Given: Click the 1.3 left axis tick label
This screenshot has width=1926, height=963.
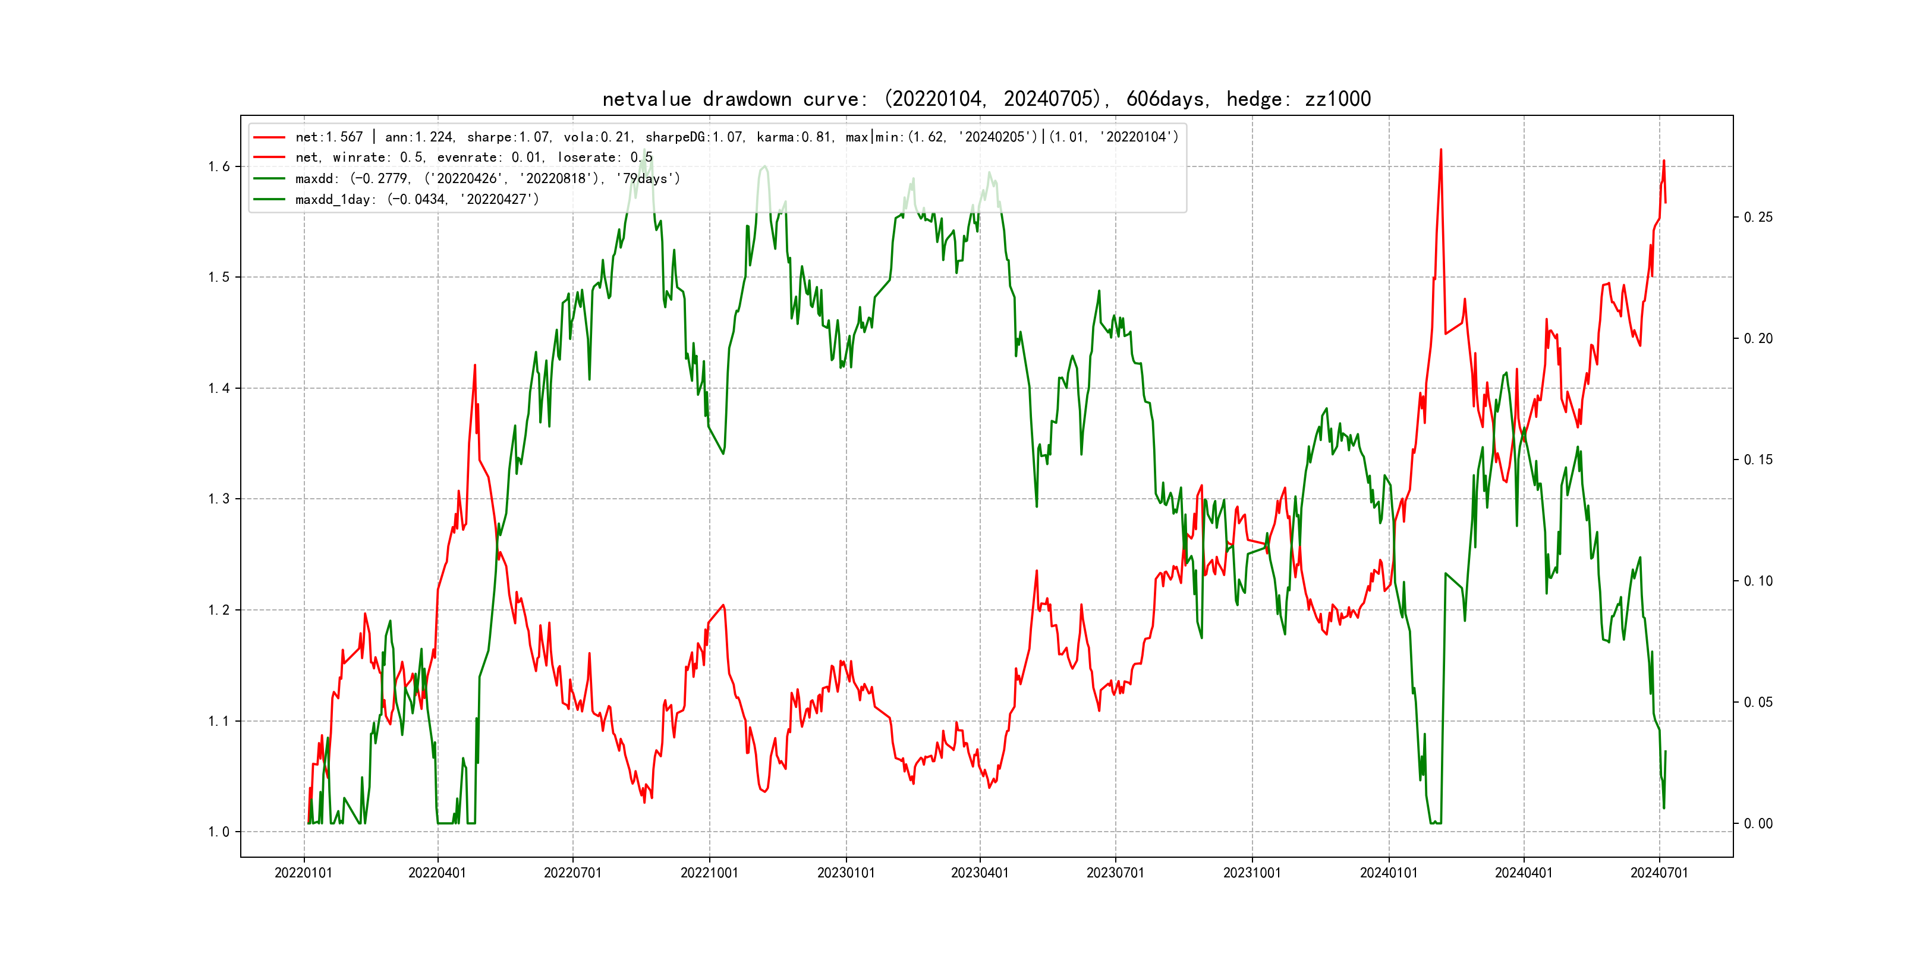Looking at the screenshot, I should pyautogui.click(x=218, y=499).
